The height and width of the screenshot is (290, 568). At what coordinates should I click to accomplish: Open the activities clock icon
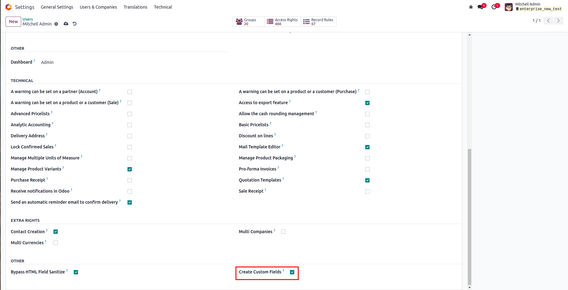click(494, 7)
